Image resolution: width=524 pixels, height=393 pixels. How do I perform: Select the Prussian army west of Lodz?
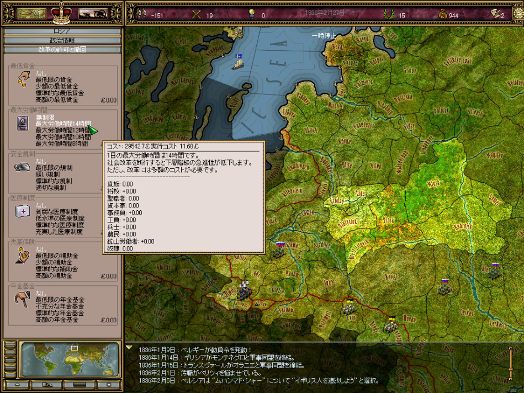pyautogui.click(x=244, y=290)
